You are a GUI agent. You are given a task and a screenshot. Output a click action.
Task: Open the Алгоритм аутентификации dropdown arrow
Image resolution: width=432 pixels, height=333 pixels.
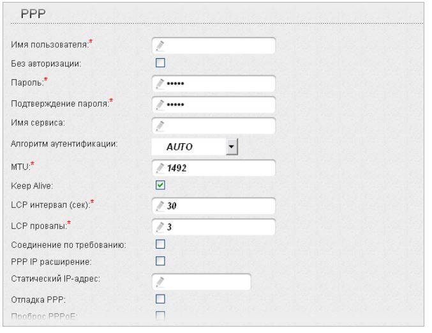[231, 146]
